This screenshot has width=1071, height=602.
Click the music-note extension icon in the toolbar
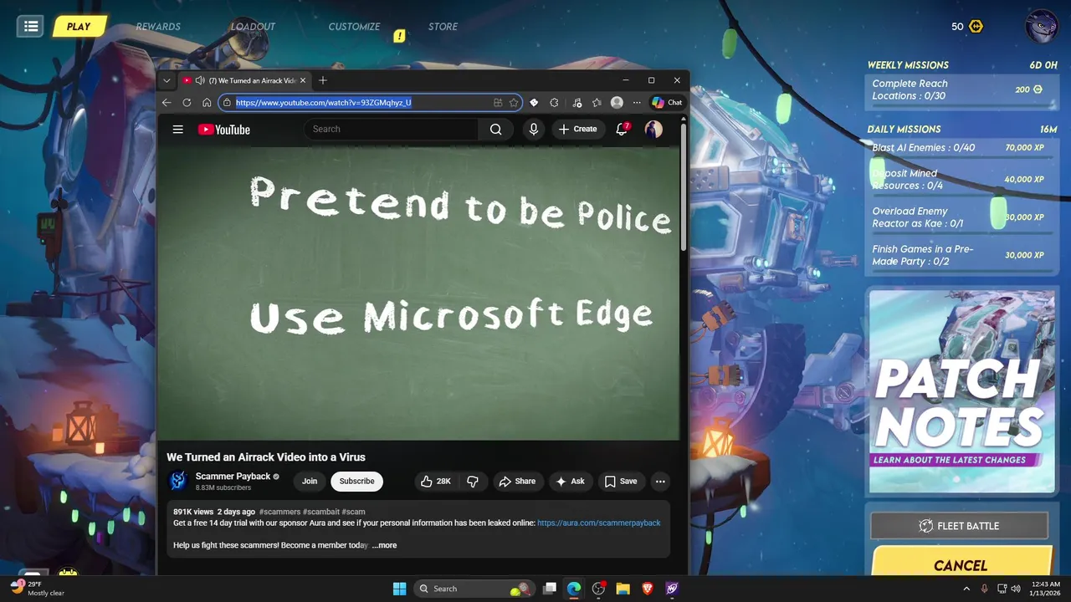(x=577, y=103)
